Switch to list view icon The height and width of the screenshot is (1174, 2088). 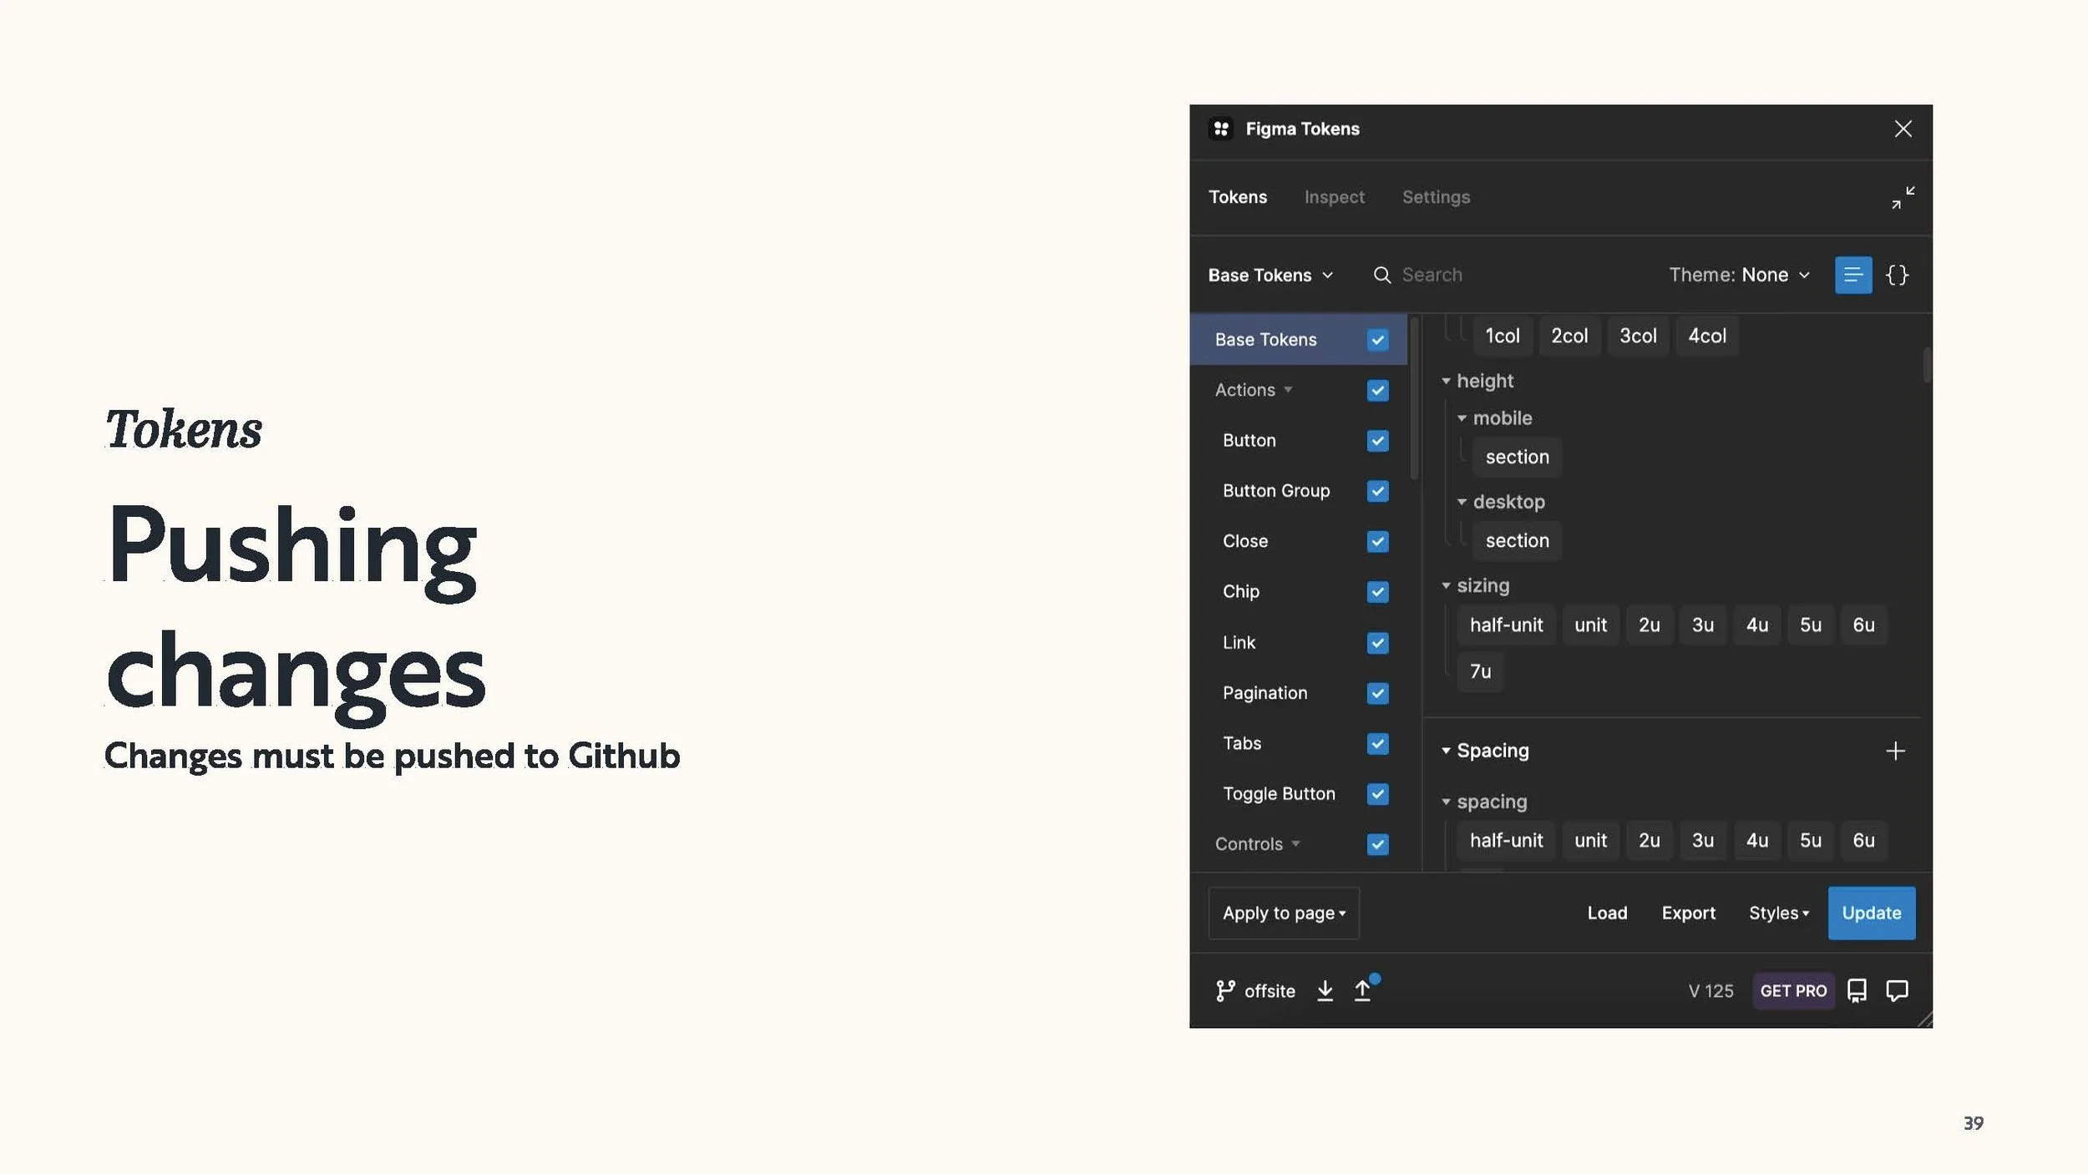(1852, 275)
